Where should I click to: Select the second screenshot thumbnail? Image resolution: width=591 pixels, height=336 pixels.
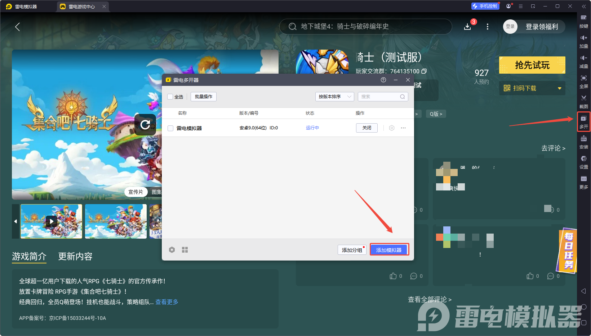(116, 221)
